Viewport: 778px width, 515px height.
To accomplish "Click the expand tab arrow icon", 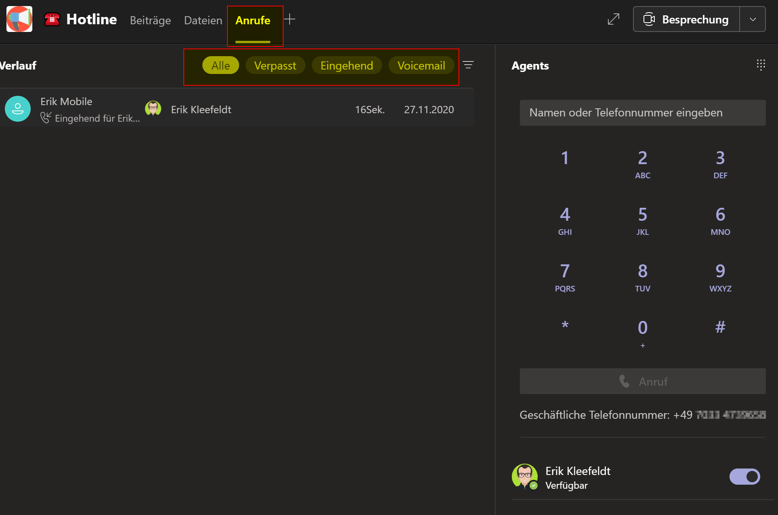I will click(613, 19).
